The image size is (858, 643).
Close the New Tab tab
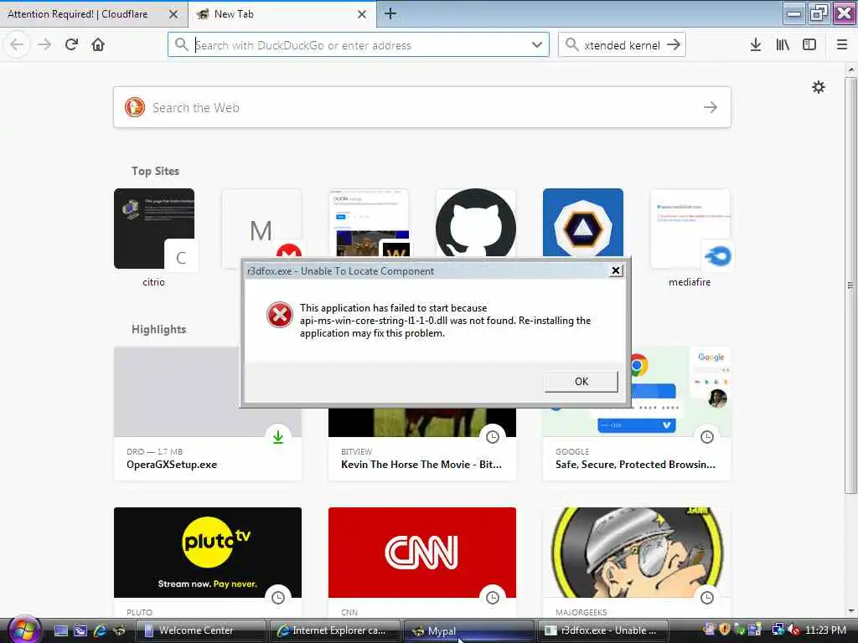(x=362, y=14)
